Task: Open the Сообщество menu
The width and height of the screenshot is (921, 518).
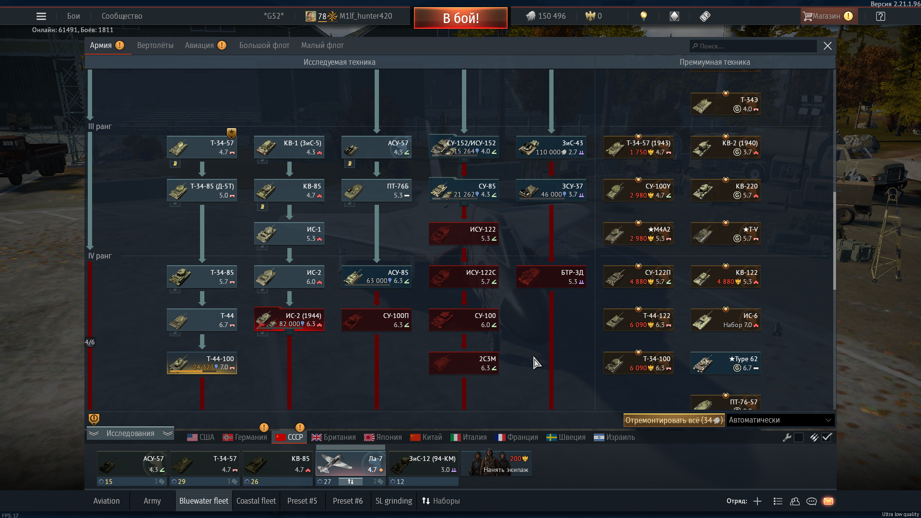Action: tap(122, 16)
